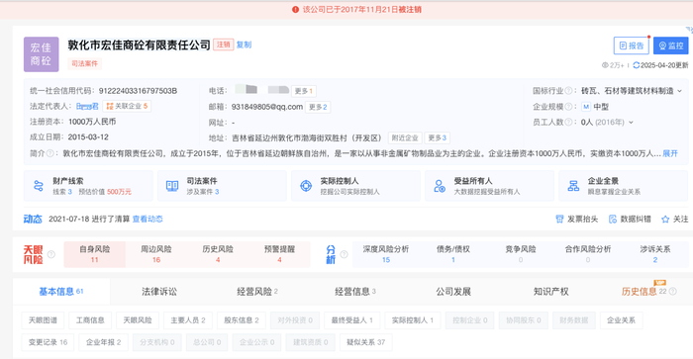The image size is (693, 359).
Task: Expand the 员工人数 year dropdown arrow
Action: point(632,123)
